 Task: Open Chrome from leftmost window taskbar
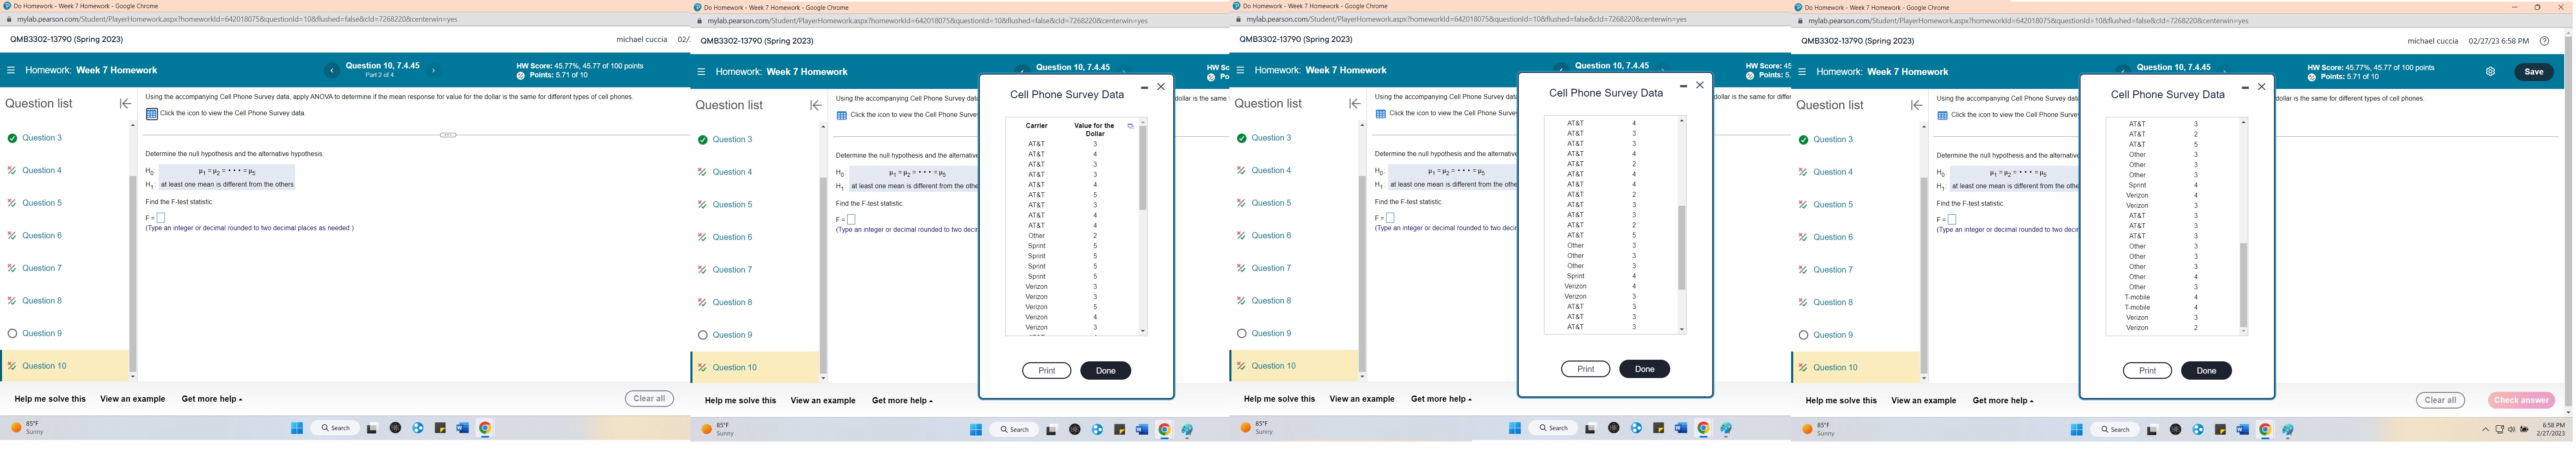coord(485,428)
